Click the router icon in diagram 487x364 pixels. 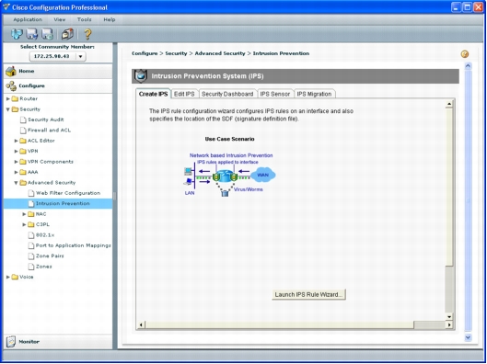coord(225,176)
